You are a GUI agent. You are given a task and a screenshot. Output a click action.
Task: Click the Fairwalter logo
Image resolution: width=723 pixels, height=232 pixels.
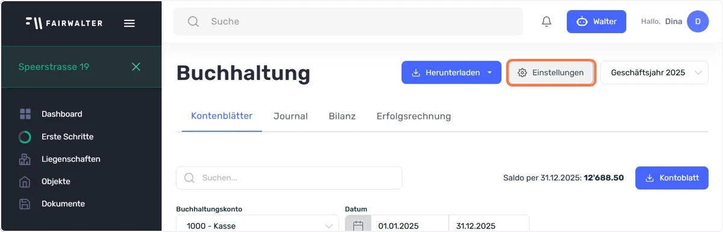[64, 23]
